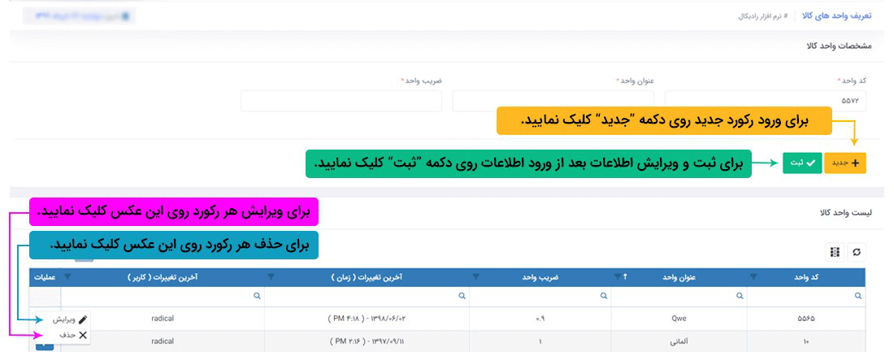The image size is (894, 352).
Task: Click the filter funnel in کد واحد header
Action: (x=755, y=276)
